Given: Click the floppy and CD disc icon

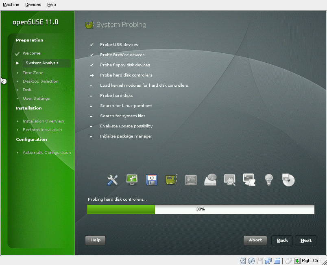Looking at the screenshot, I should click(x=288, y=180).
